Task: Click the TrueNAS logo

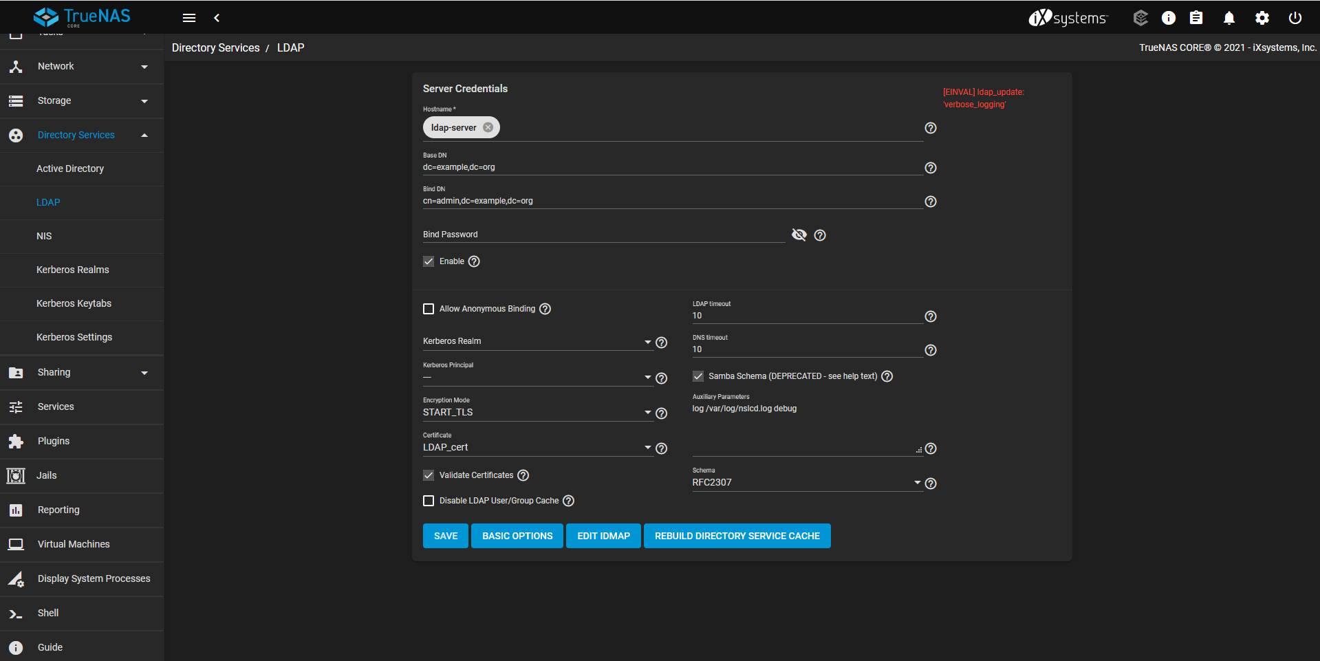Action: 82,17
